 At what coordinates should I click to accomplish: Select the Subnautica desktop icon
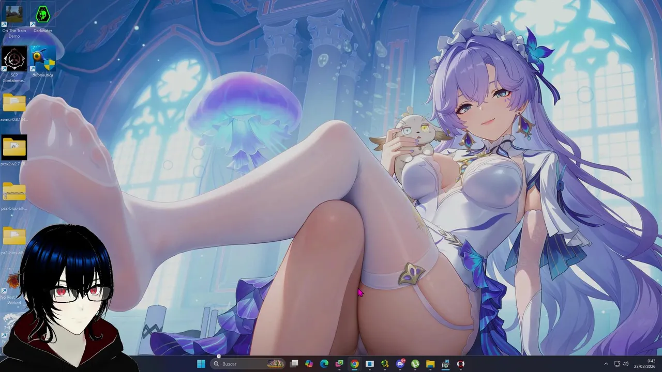[43, 62]
